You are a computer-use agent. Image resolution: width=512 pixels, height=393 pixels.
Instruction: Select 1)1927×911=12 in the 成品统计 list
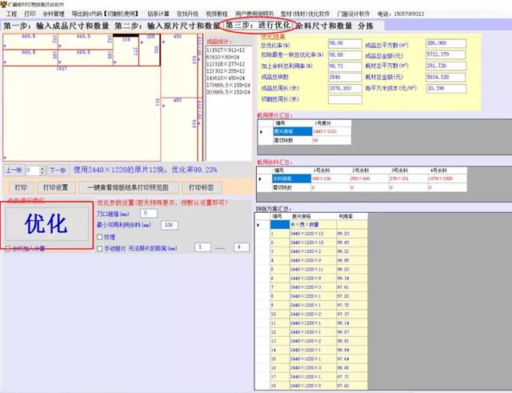point(226,50)
